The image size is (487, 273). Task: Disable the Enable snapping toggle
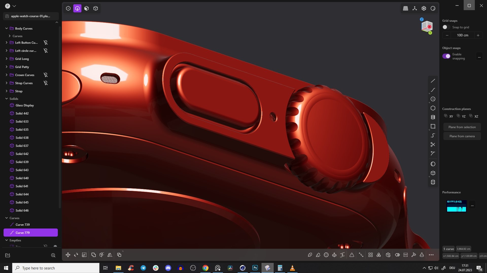(x=446, y=56)
